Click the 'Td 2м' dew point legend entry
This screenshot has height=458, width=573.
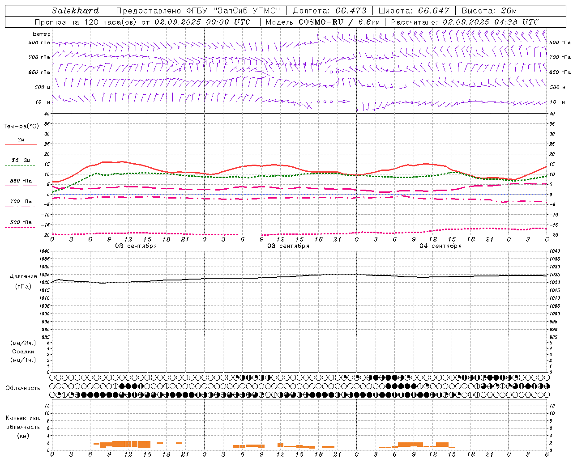click(x=21, y=160)
